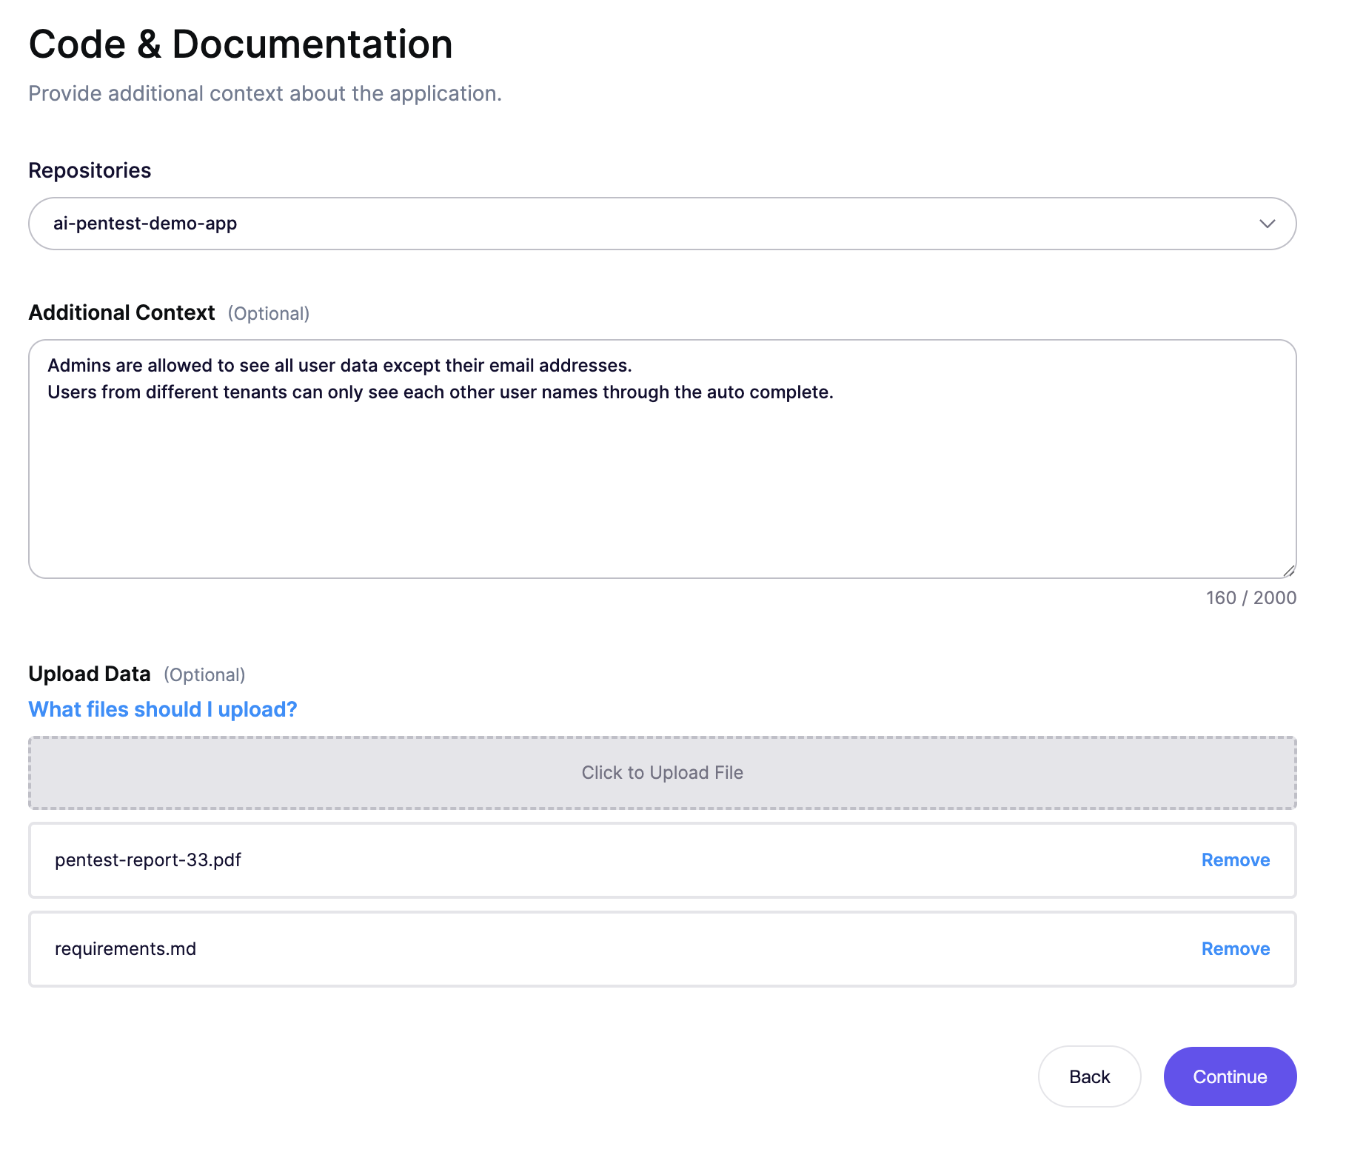The height and width of the screenshot is (1149, 1346).
Task: Click the line about admins seeing user data
Action: pos(339,366)
